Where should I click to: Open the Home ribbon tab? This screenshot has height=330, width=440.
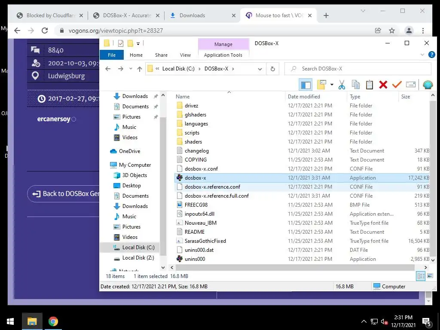(136, 55)
